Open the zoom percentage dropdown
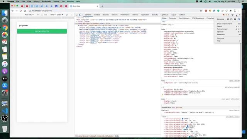247x139 pixels. point(53,15)
